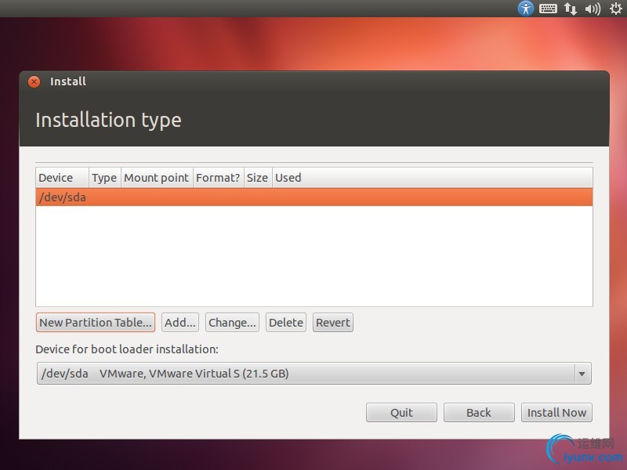Click the New Partition Table button
This screenshot has width=627, height=470.
click(x=96, y=323)
